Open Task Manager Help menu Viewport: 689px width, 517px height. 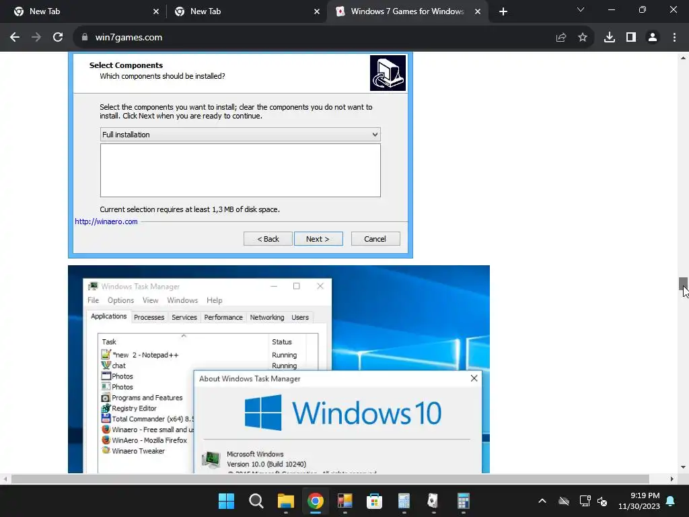215,300
